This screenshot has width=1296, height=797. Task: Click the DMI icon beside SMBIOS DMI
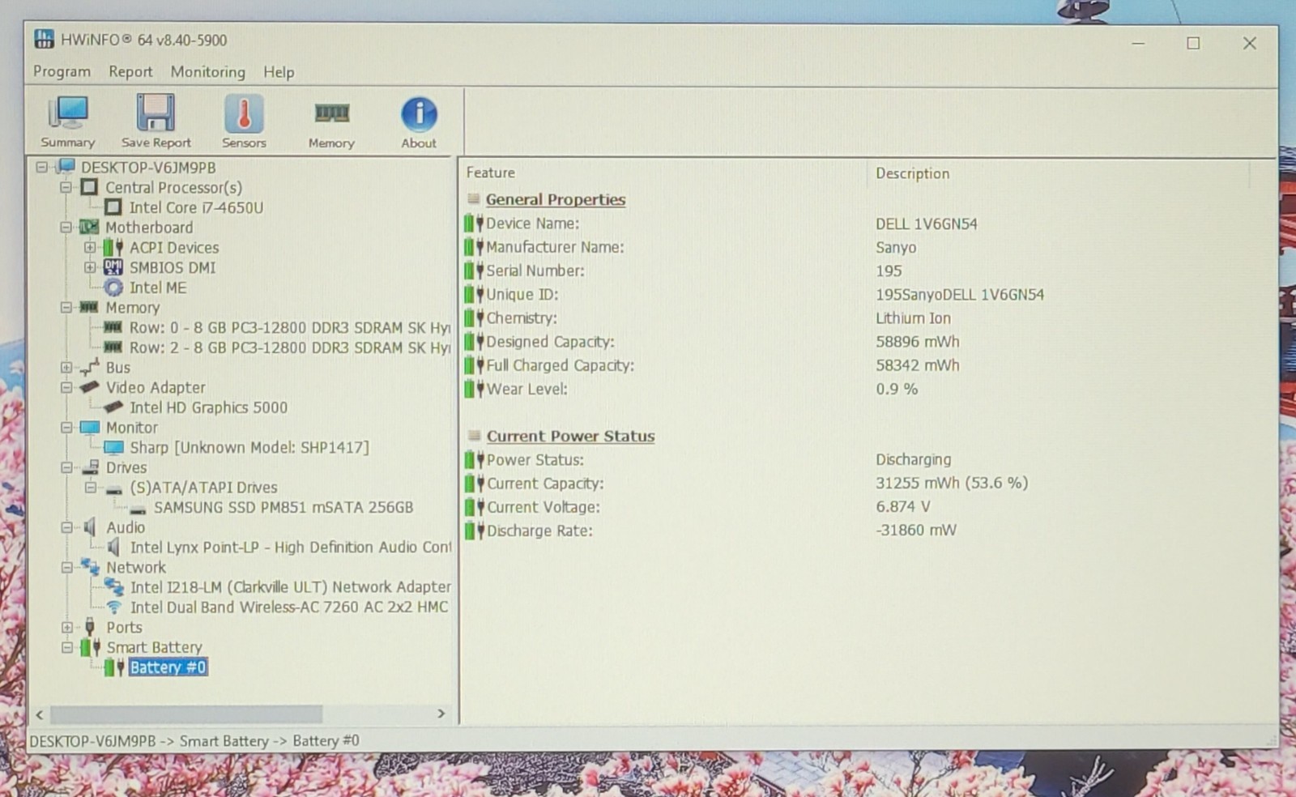pyautogui.click(x=113, y=267)
